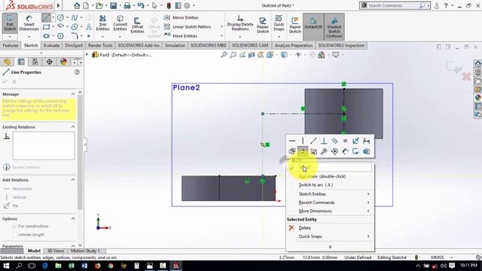
Task: Expand Part2 flyout tree arrow
Action: (87, 55)
